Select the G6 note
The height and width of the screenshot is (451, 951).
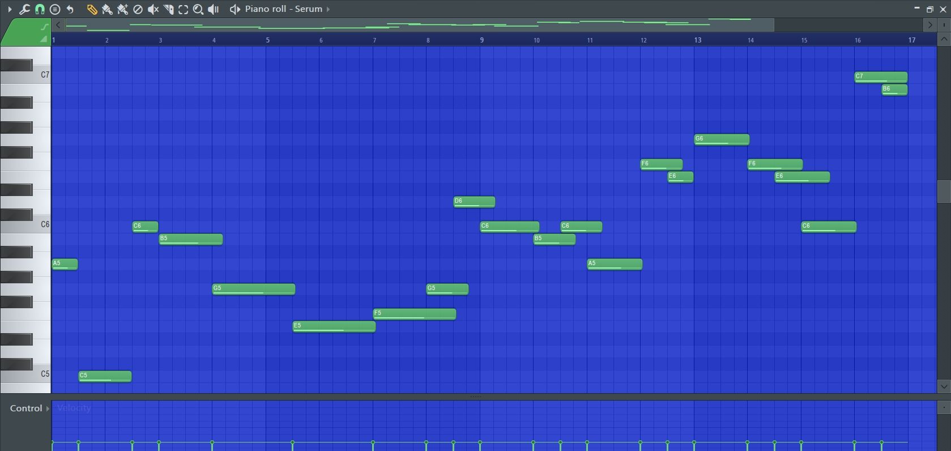point(722,139)
